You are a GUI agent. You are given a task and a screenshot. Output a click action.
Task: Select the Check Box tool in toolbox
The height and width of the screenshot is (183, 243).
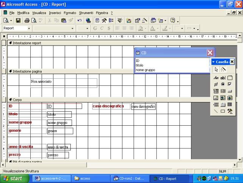(x=230, y=84)
